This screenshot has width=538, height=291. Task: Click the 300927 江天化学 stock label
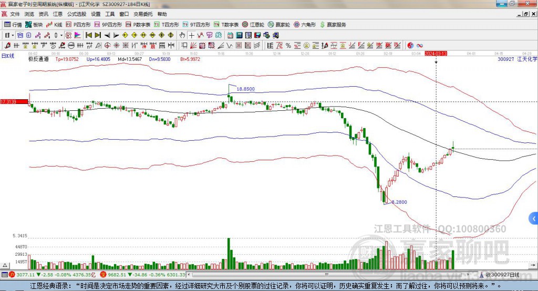point(518,59)
